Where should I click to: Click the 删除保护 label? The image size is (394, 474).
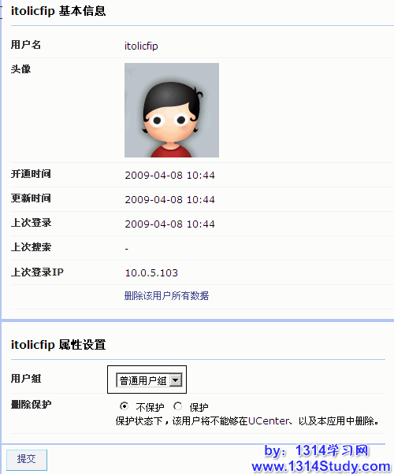[32, 404]
